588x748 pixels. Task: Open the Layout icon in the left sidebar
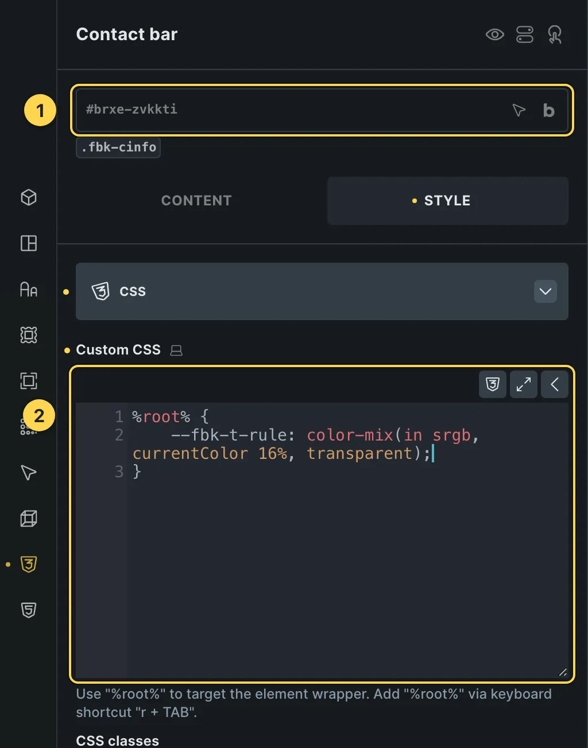click(29, 243)
